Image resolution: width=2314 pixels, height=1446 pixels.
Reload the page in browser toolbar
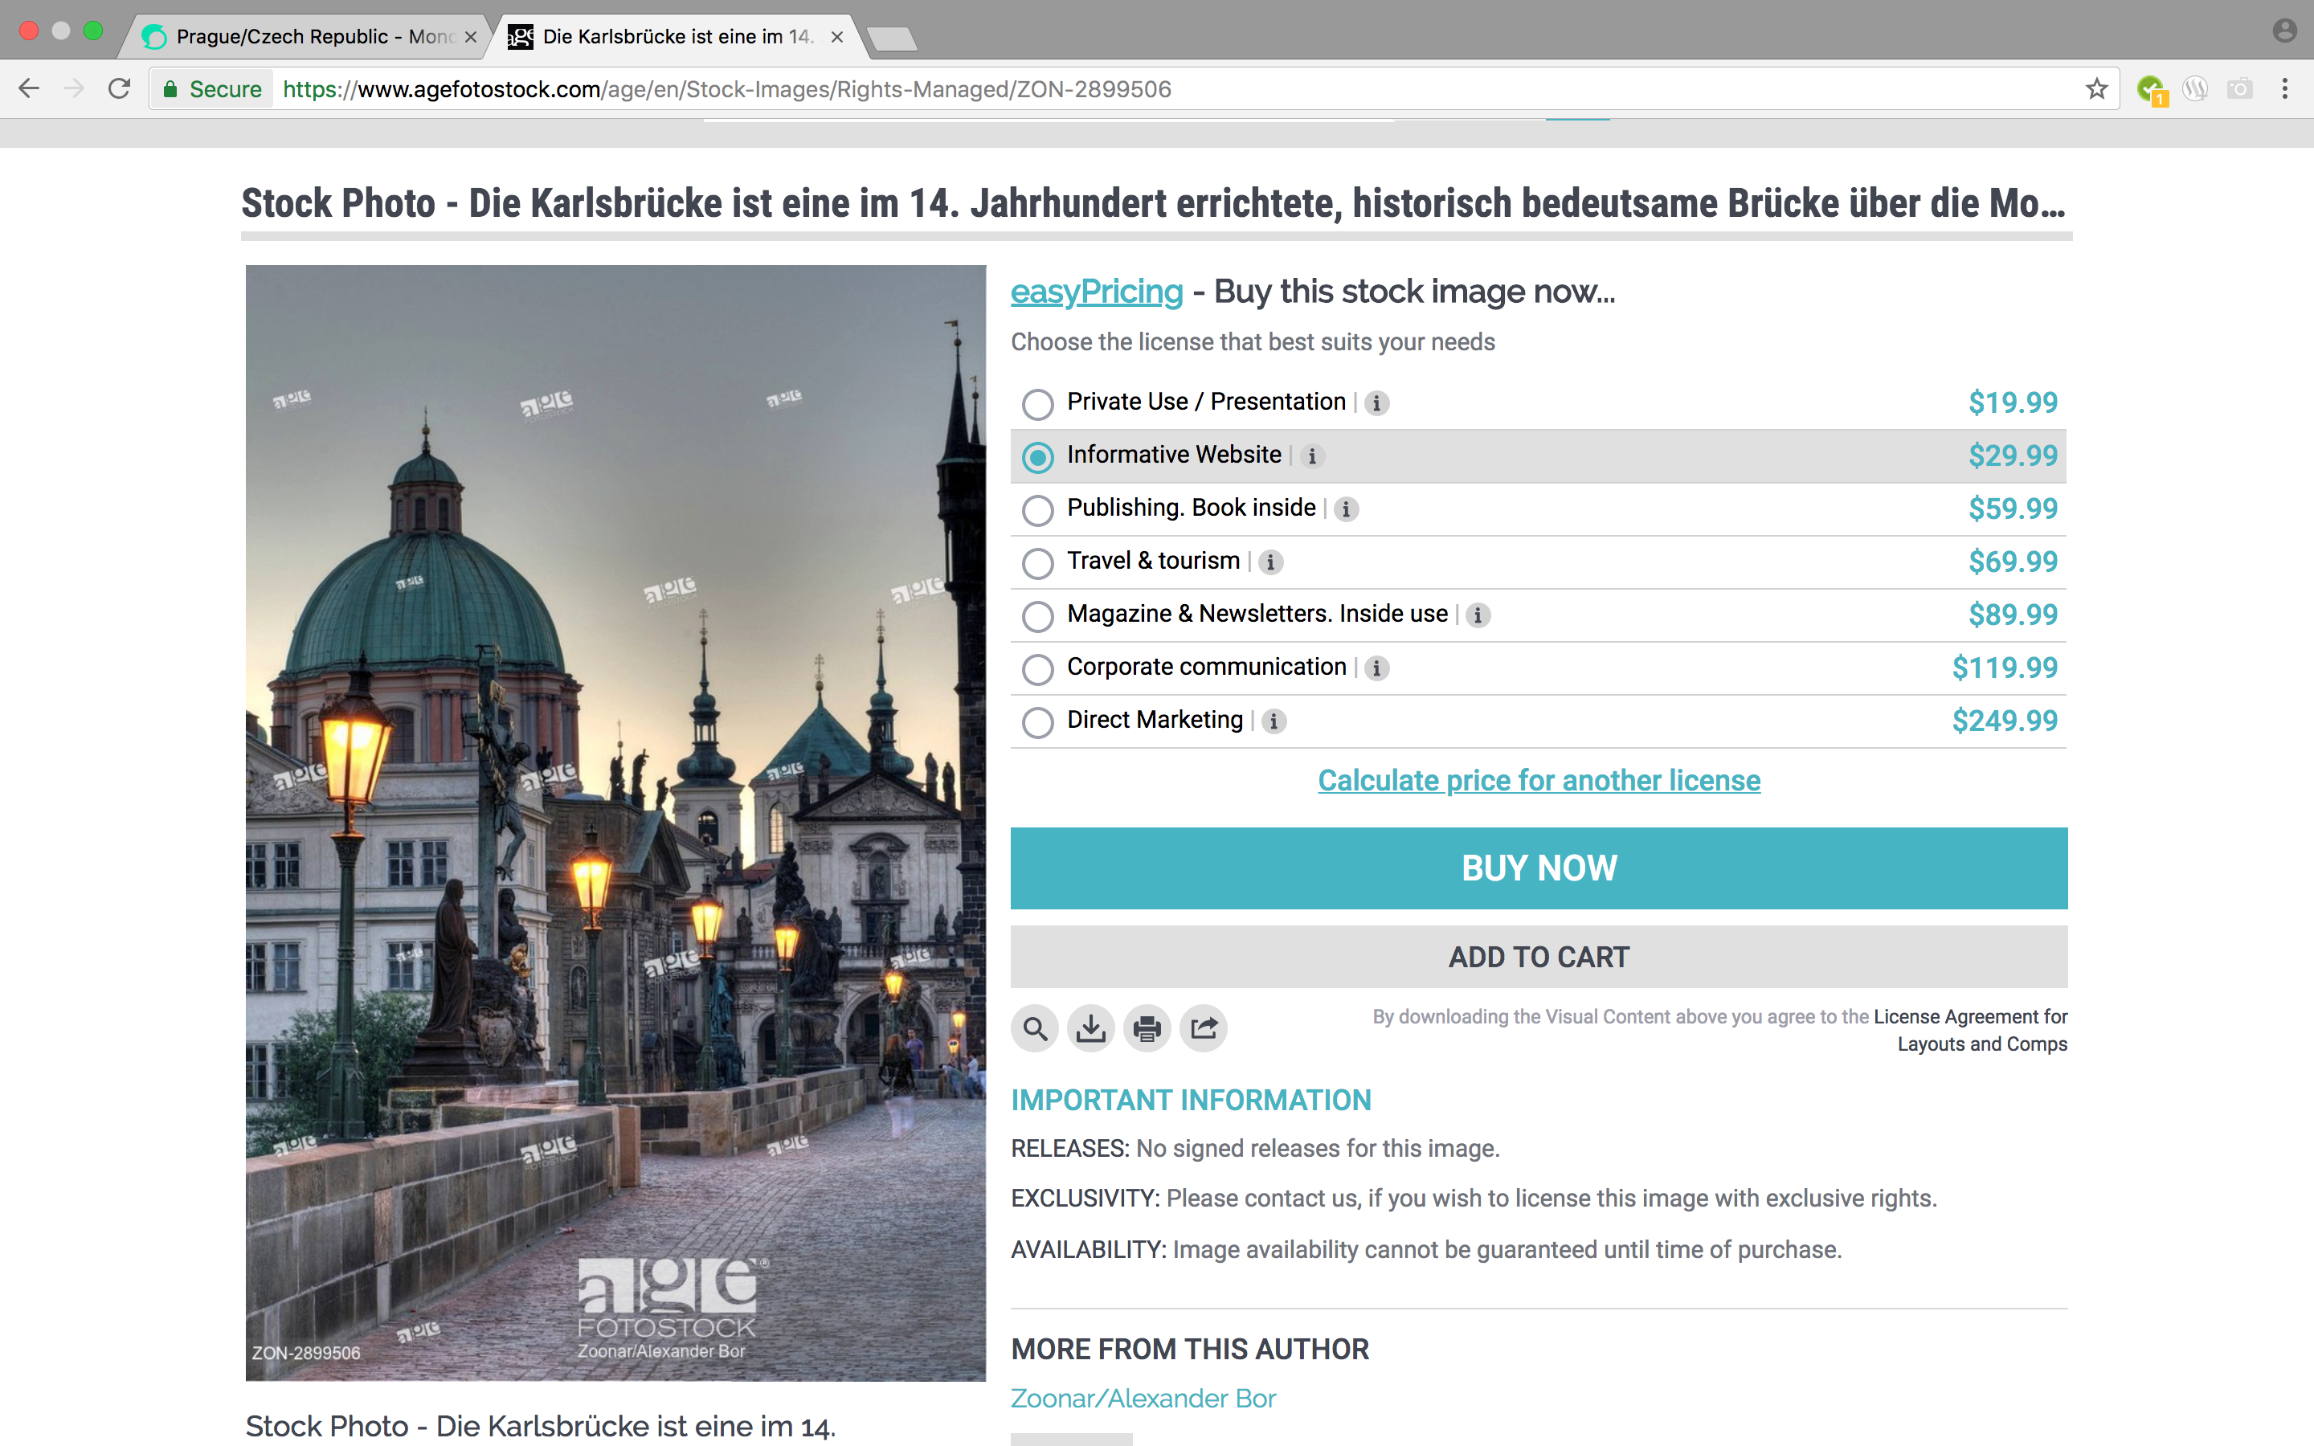coord(120,89)
